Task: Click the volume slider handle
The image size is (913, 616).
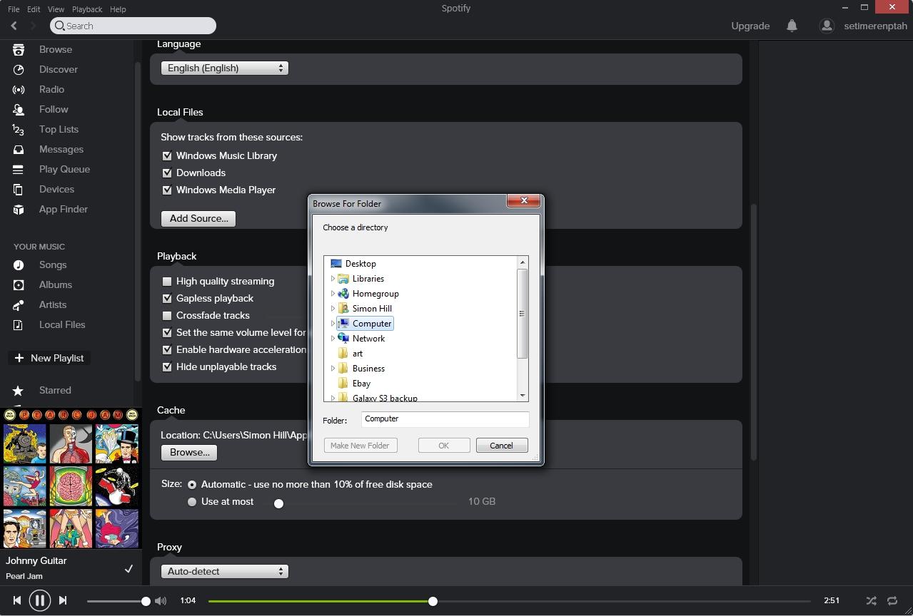Action: tap(146, 601)
